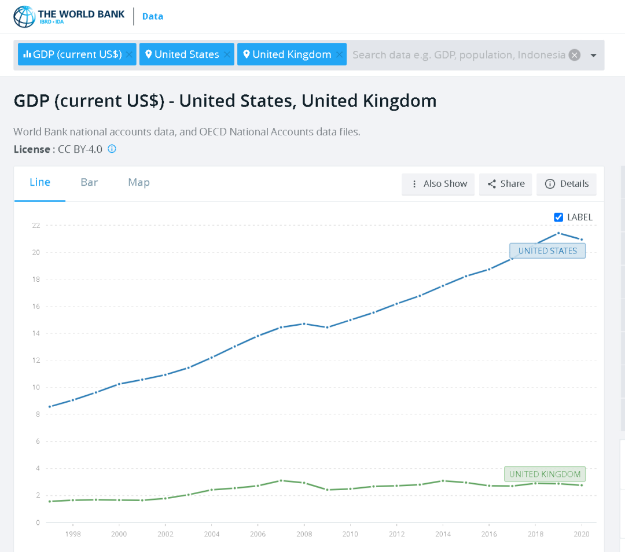
Task: Click the World Bank globe logo
Action: pos(24,16)
